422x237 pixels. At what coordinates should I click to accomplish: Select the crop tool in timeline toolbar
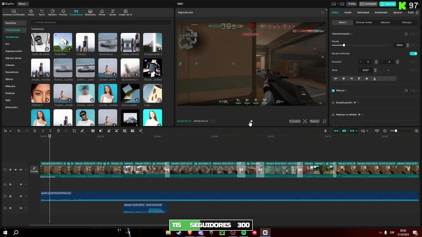tap(74, 131)
